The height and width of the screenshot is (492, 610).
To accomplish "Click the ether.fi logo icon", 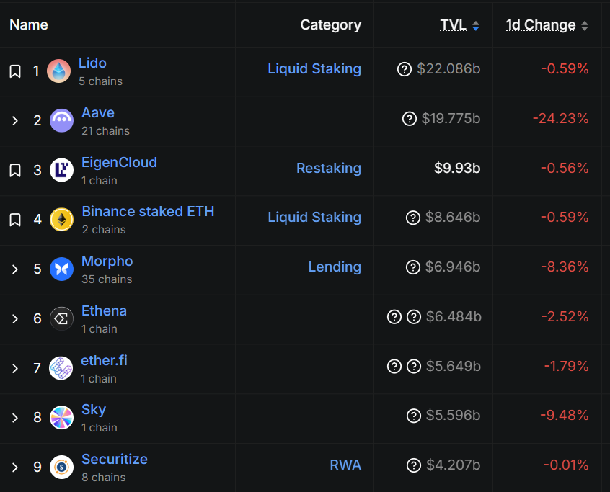I will tap(61, 368).
